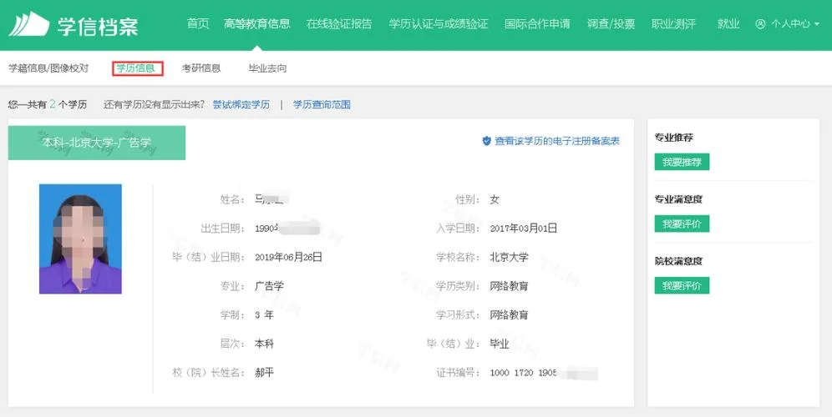The width and height of the screenshot is (832, 417).
Task: Select the 本科-北京大学-广告学 degree header
Action: (x=97, y=143)
